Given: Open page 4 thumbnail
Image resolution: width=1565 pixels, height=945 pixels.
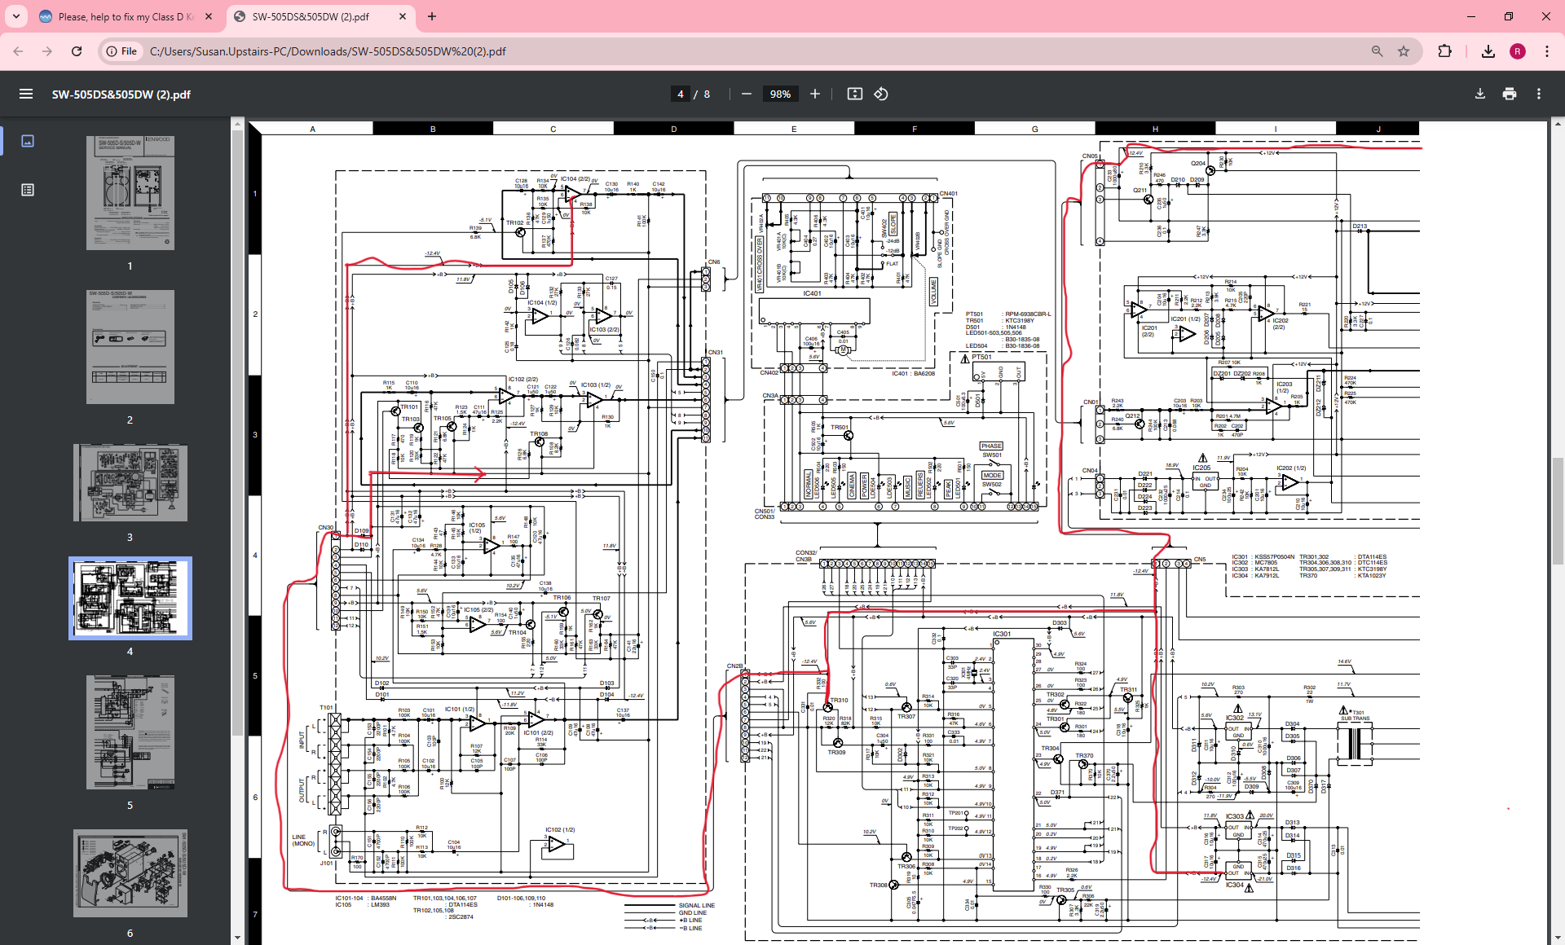Looking at the screenshot, I should [130, 598].
